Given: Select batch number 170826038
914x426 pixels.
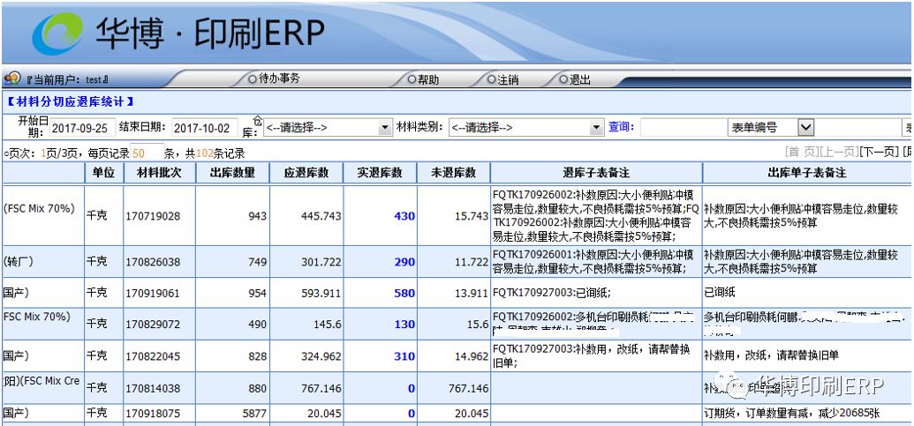Looking at the screenshot, I should point(153,263).
